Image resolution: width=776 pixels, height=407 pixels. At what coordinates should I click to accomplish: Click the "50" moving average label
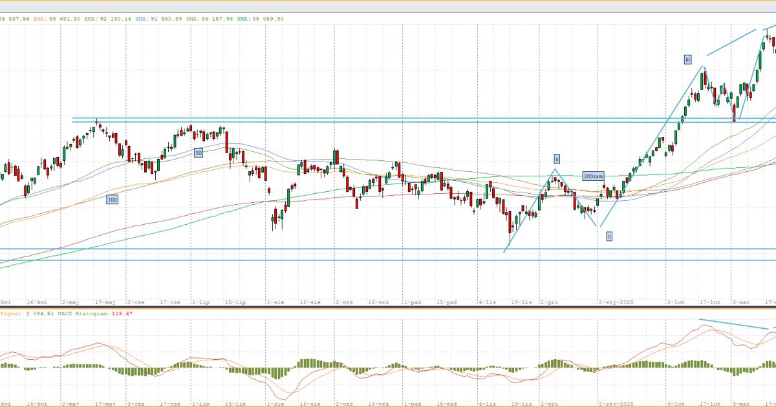199,152
